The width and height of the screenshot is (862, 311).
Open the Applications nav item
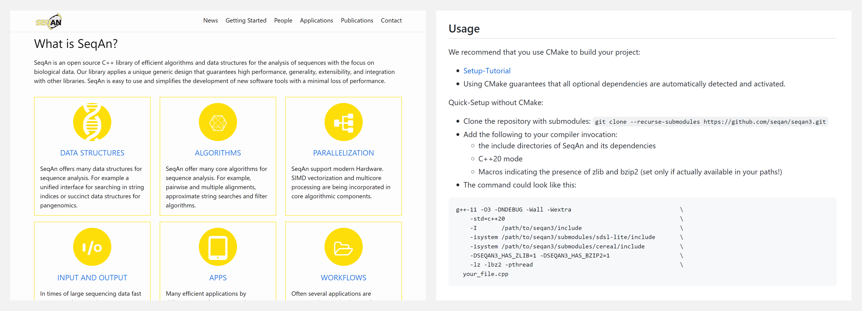tap(316, 20)
